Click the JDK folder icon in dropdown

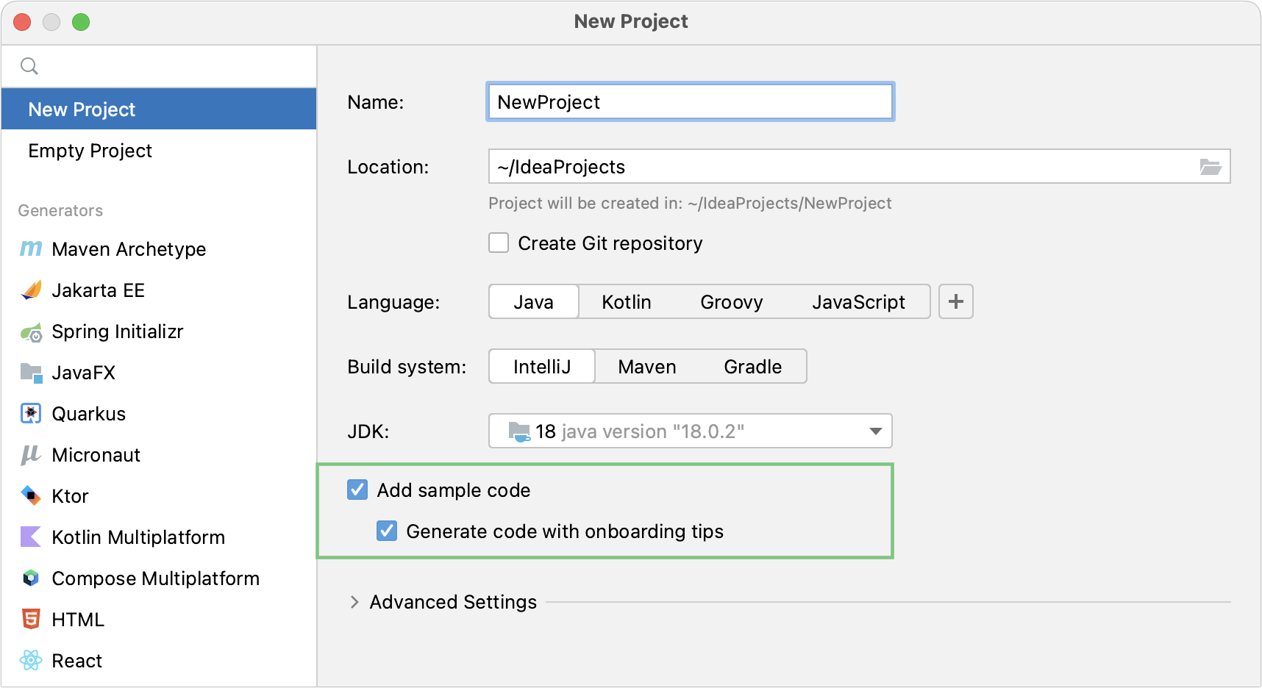click(x=519, y=431)
